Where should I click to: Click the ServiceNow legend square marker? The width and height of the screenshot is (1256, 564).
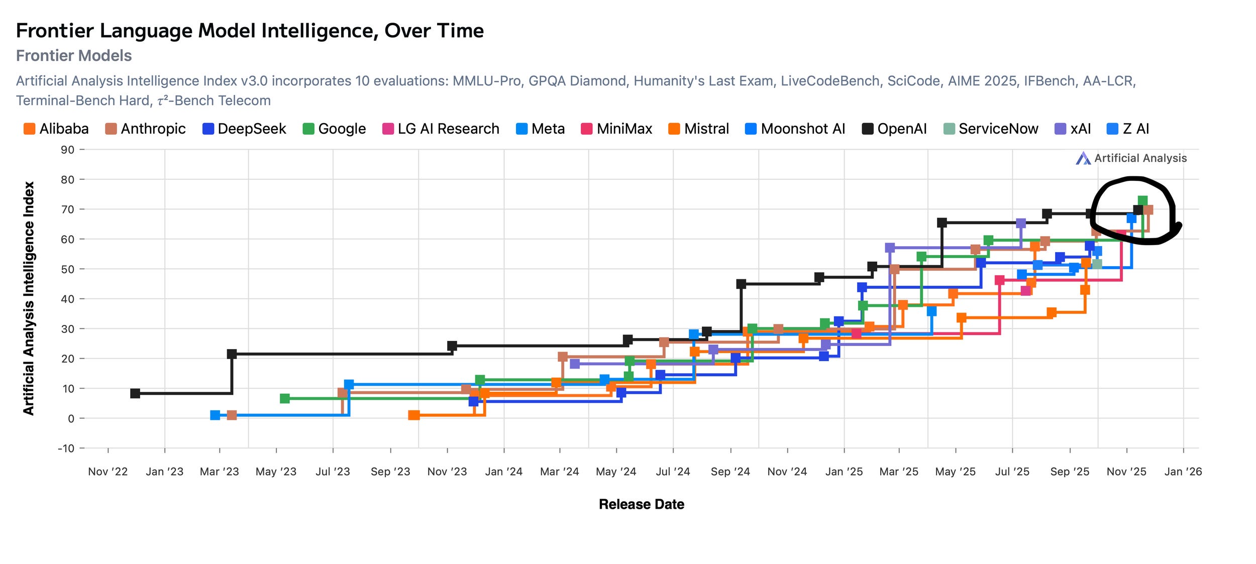tap(949, 129)
